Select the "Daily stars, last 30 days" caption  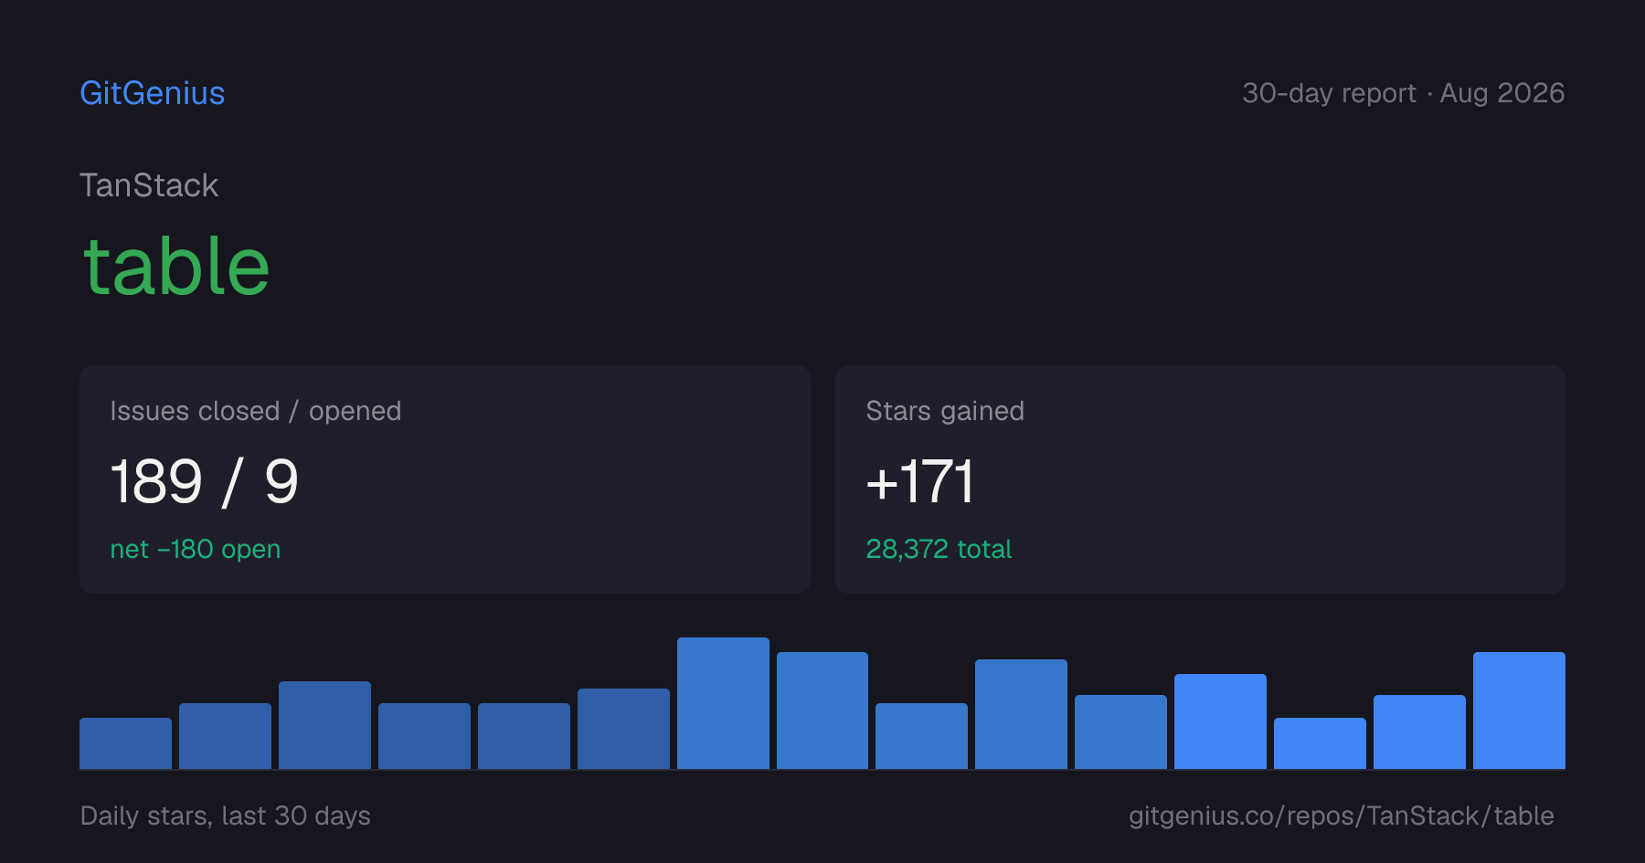[226, 816]
